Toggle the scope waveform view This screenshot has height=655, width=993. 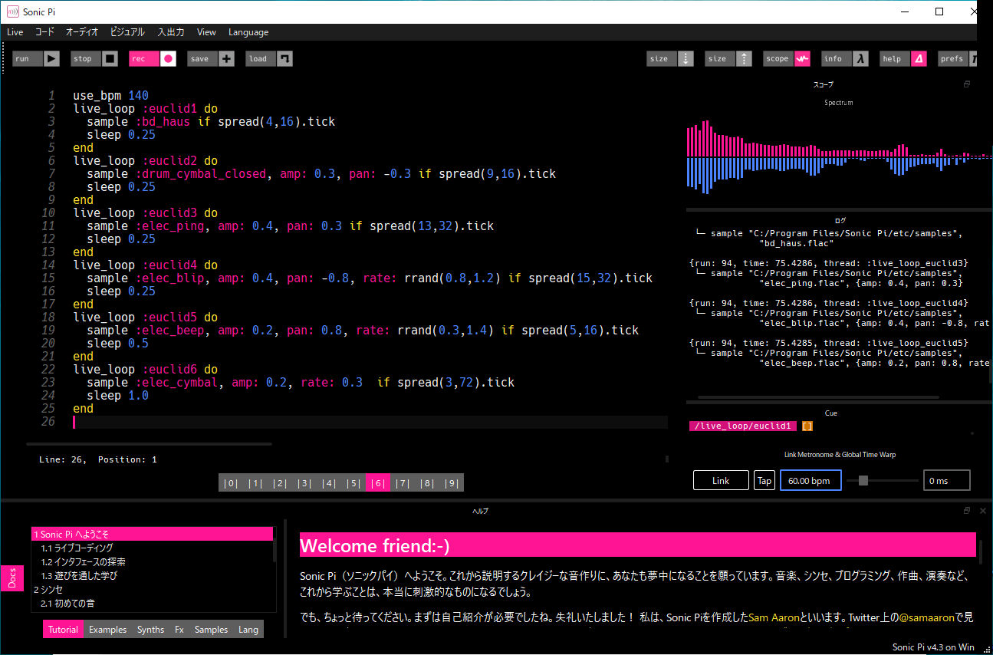click(801, 59)
